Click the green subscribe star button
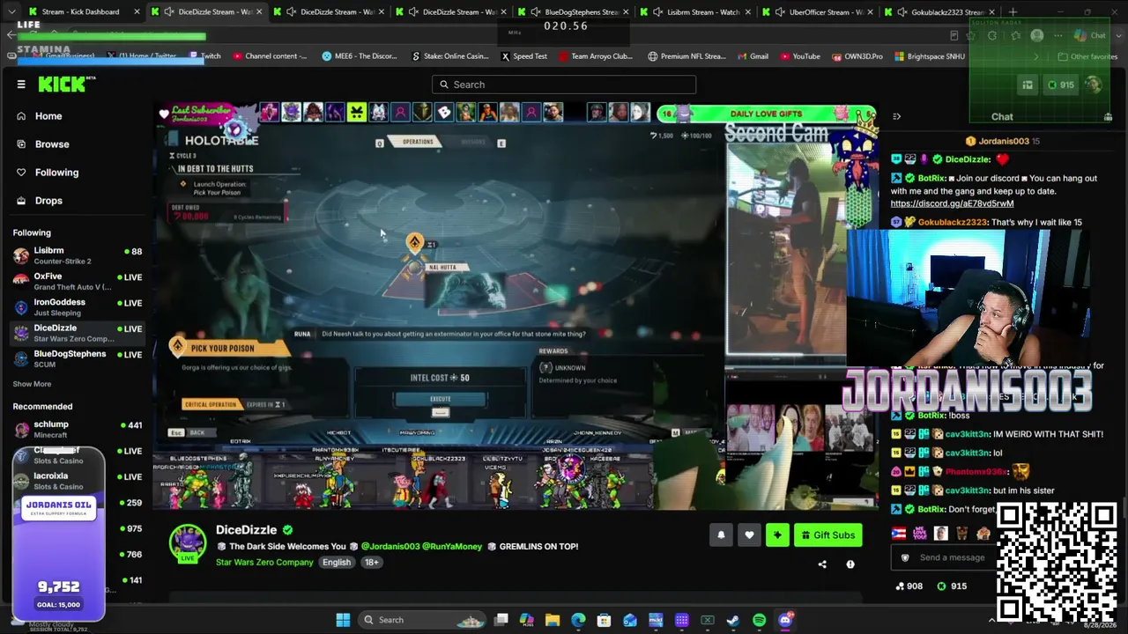The width and height of the screenshot is (1128, 634). tap(777, 534)
